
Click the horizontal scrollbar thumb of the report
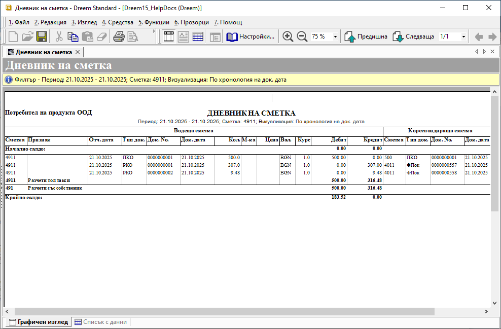click(x=223, y=311)
